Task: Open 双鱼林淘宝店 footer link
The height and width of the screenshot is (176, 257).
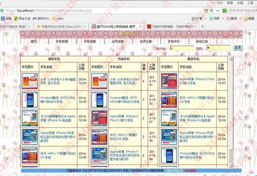Action: tap(174, 170)
